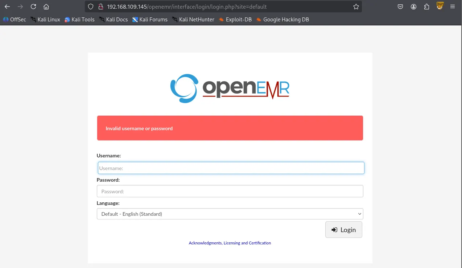
Task: Open Acknowledgments, Licensing and Certification link
Action: pos(230,243)
